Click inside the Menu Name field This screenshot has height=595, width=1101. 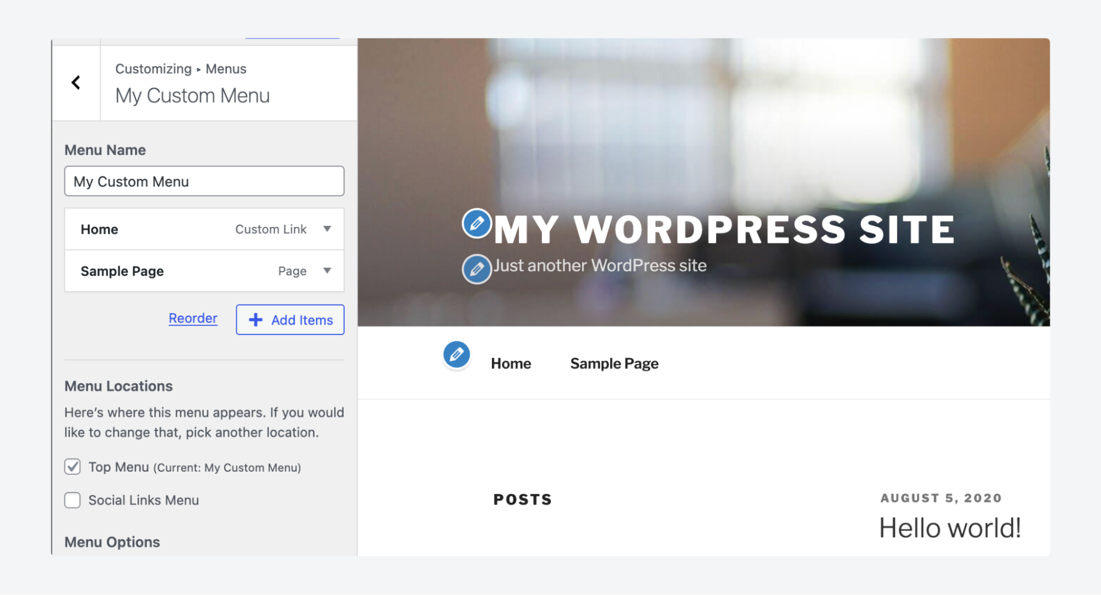(204, 181)
